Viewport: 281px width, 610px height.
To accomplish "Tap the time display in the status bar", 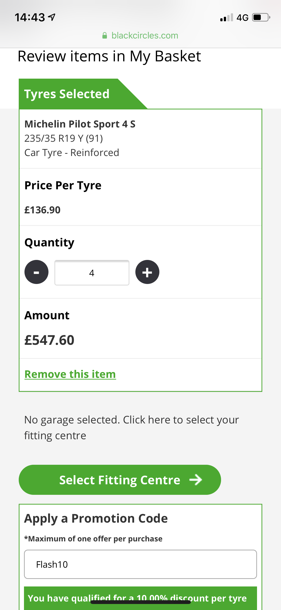I will 30,18.
